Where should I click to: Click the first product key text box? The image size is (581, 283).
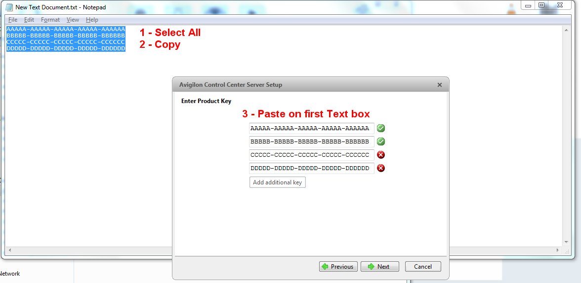(311, 128)
